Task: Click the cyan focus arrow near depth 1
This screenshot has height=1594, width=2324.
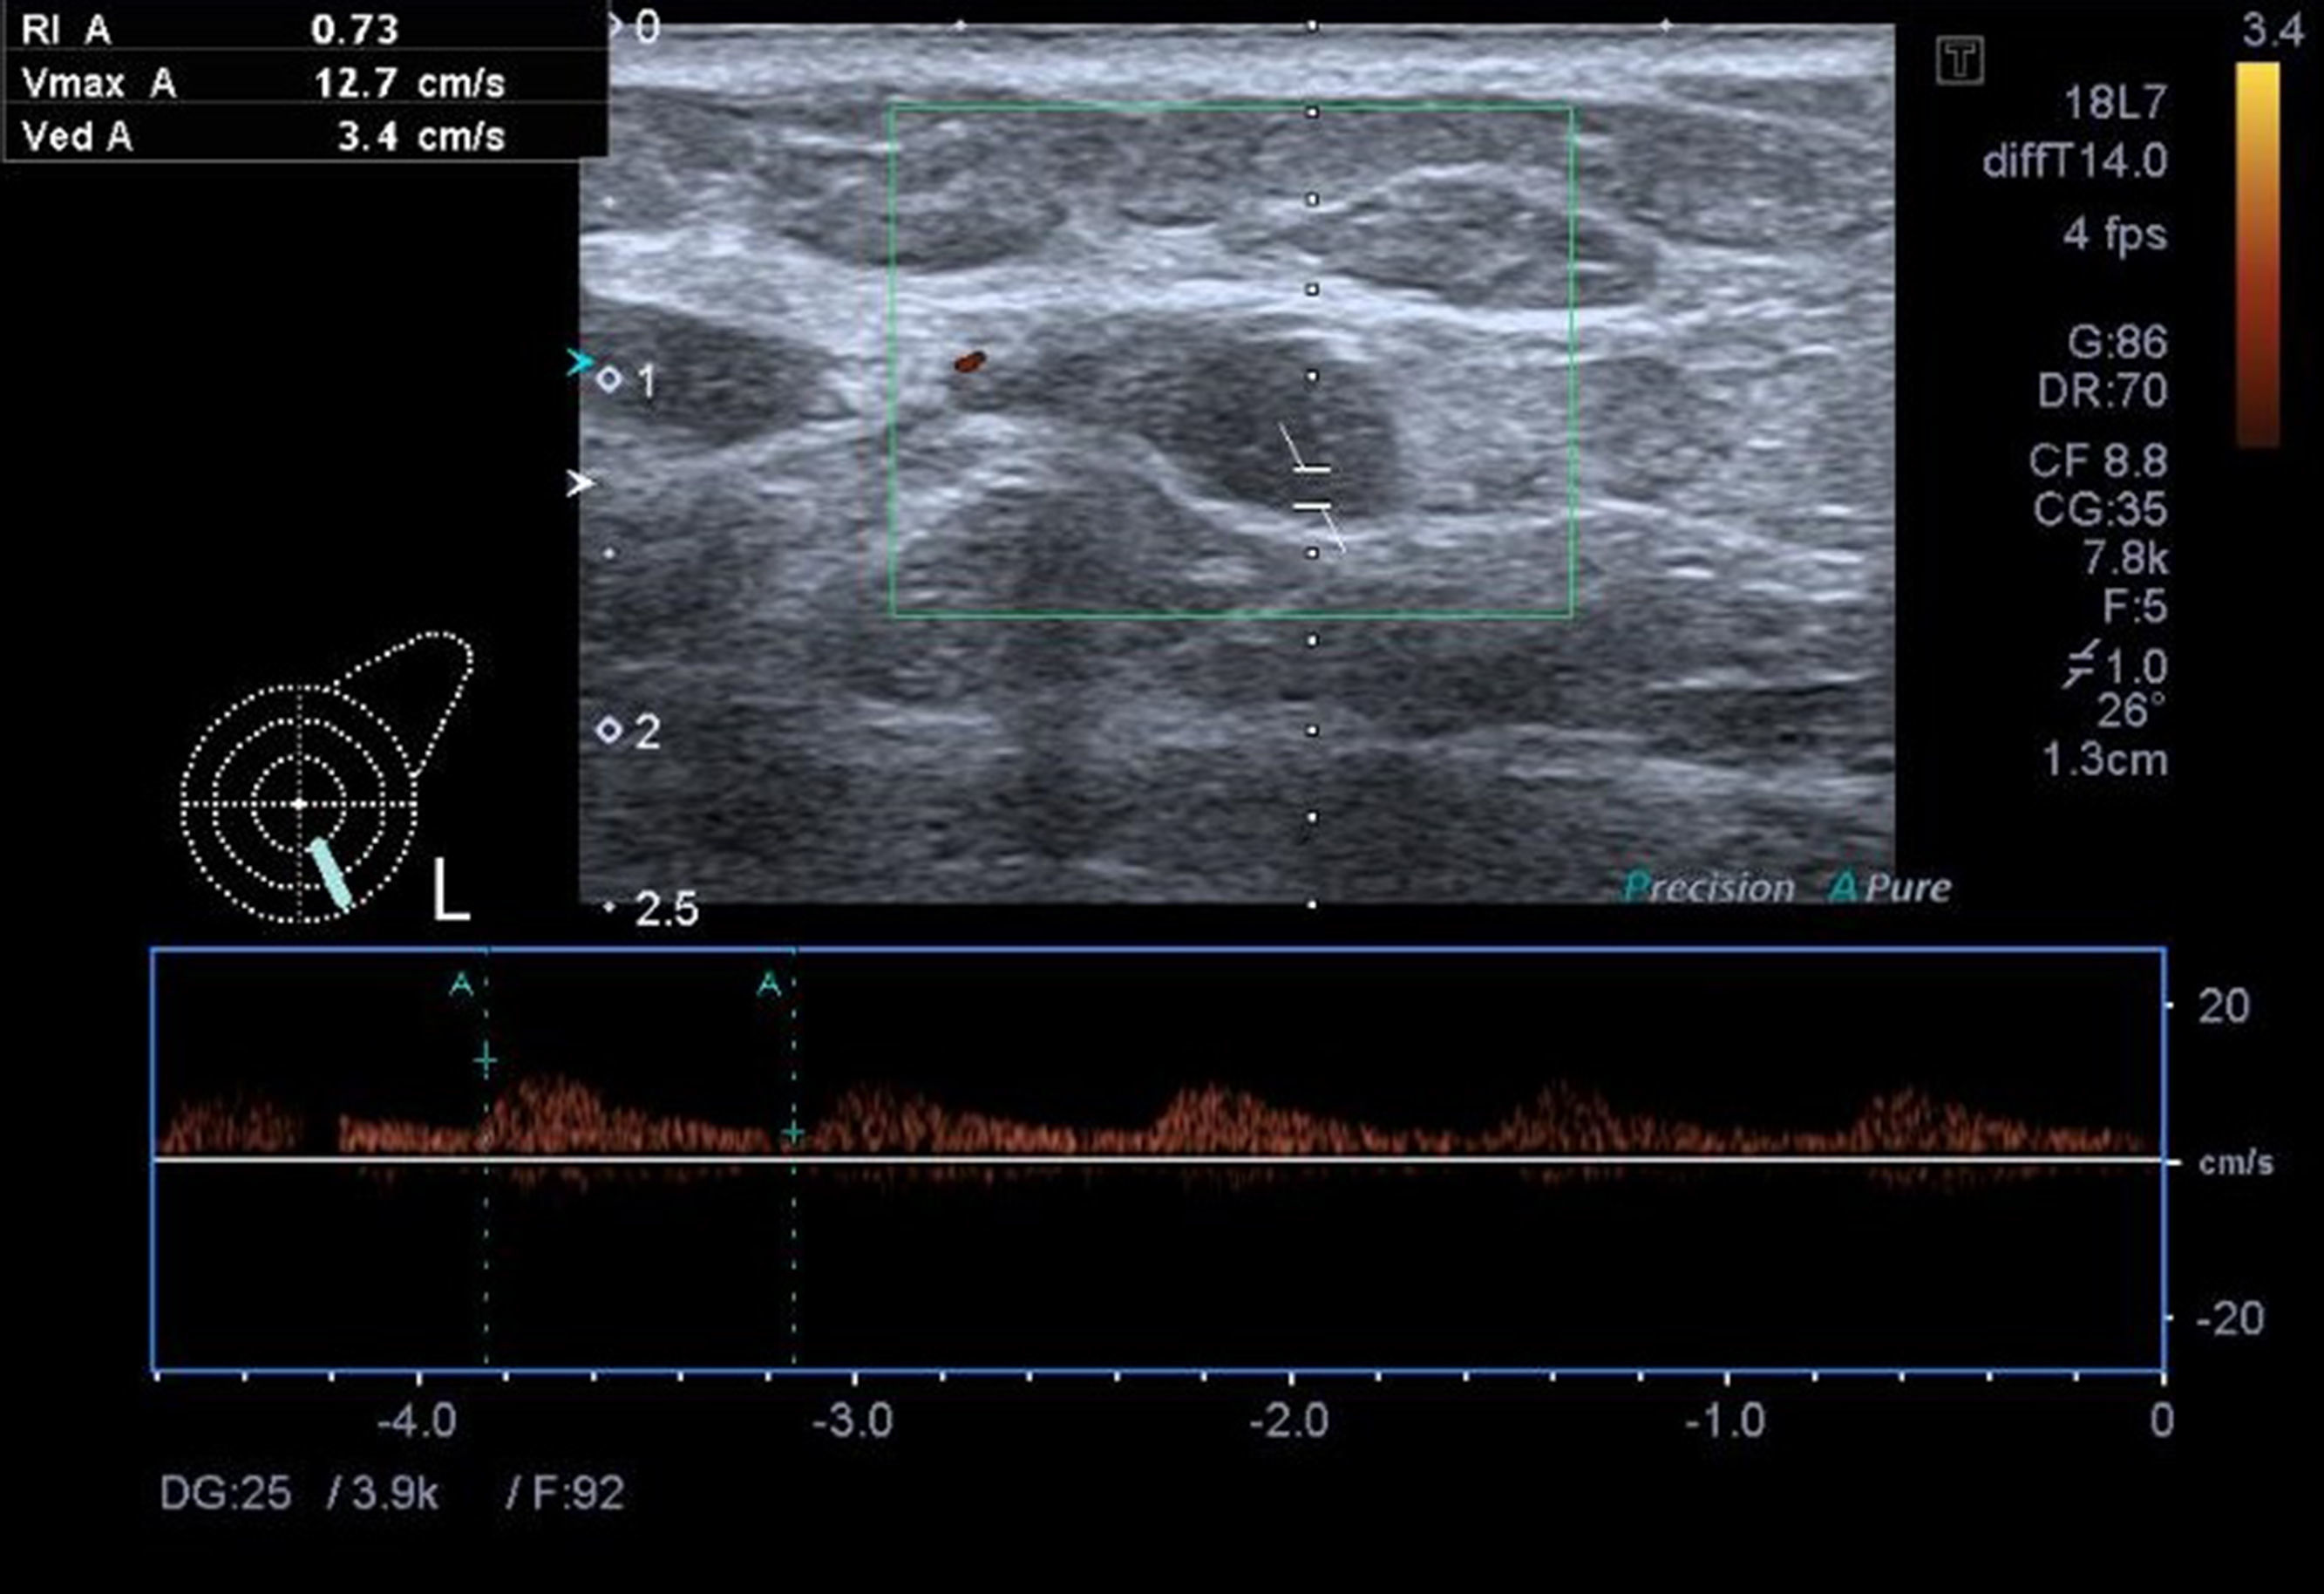Action: (x=579, y=362)
